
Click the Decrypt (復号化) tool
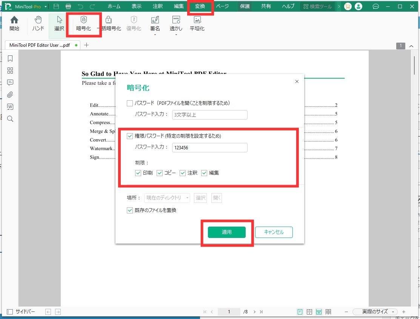[x=134, y=23]
